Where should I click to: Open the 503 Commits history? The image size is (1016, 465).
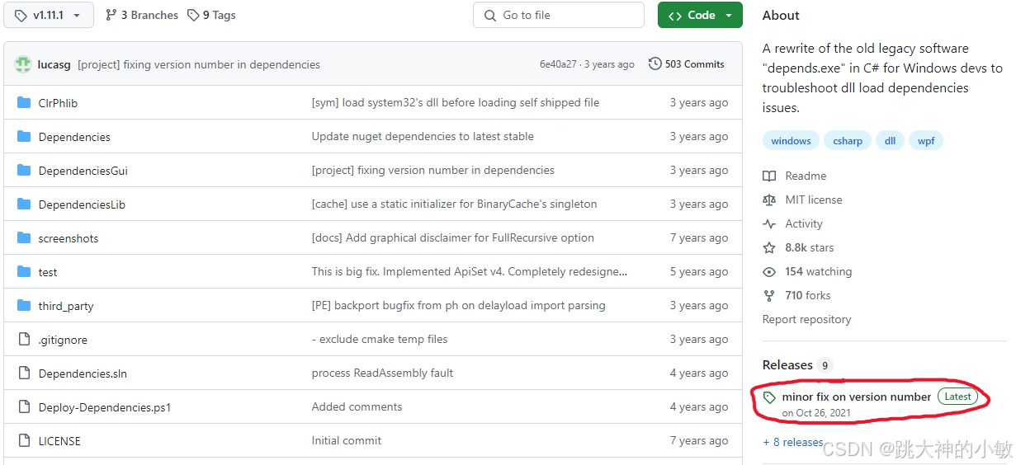[x=687, y=64]
